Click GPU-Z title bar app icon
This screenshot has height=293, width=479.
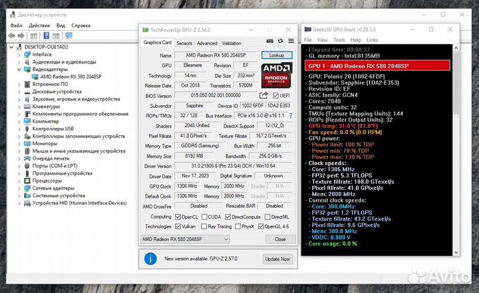(146, 30)
